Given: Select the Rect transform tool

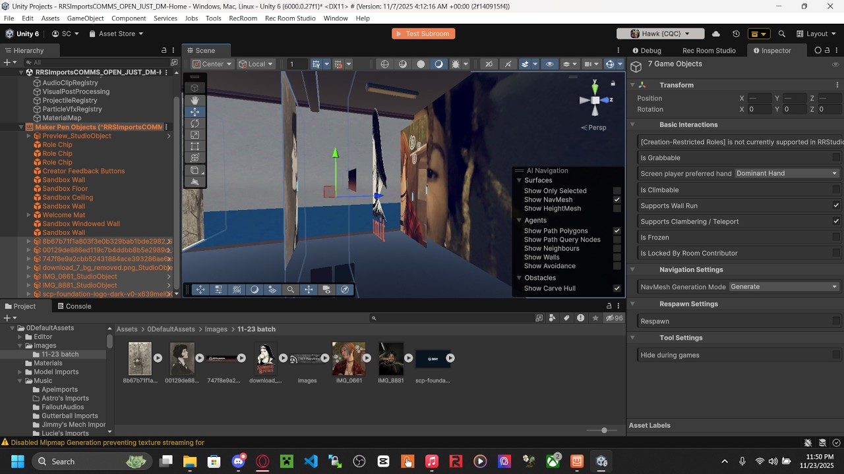Looking at the screenshot, I should 195,146.
